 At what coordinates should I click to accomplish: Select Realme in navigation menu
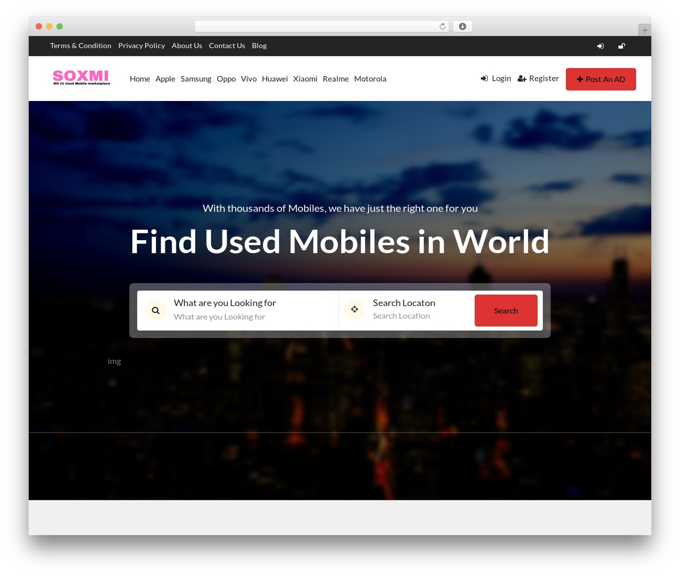point(336,79)
